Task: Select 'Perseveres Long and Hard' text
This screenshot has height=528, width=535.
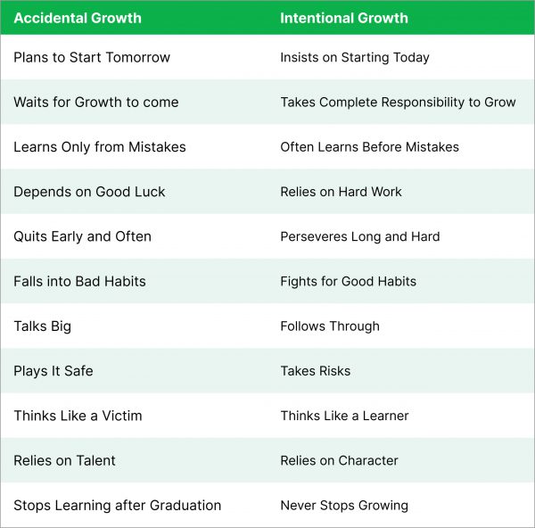Action: tap(360, 236)
